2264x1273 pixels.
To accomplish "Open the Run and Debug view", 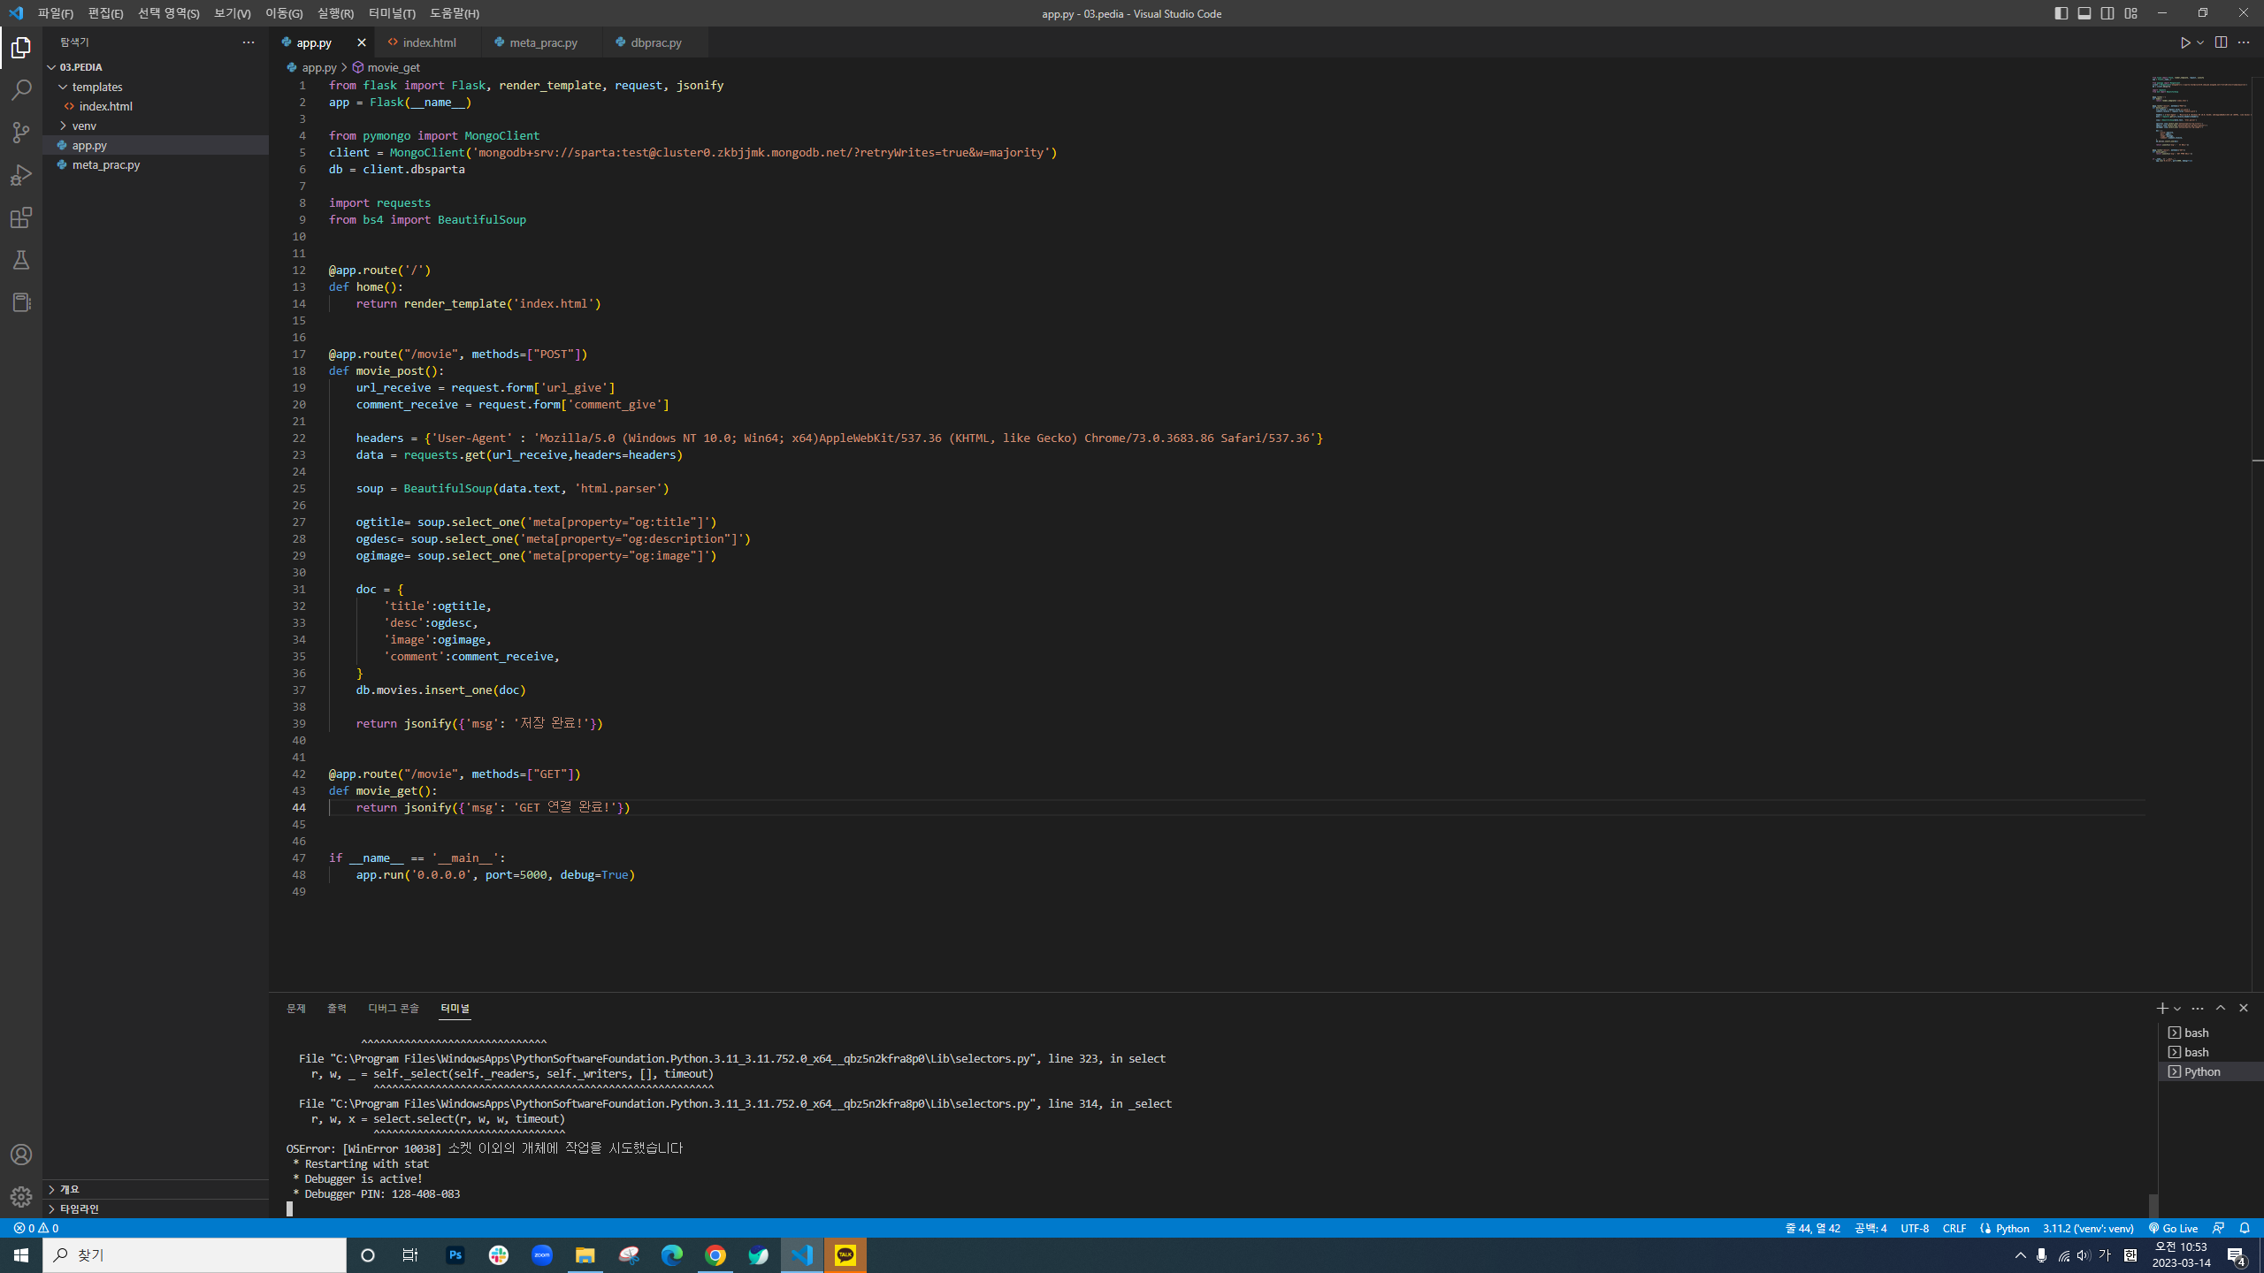I will pos(21,175).
